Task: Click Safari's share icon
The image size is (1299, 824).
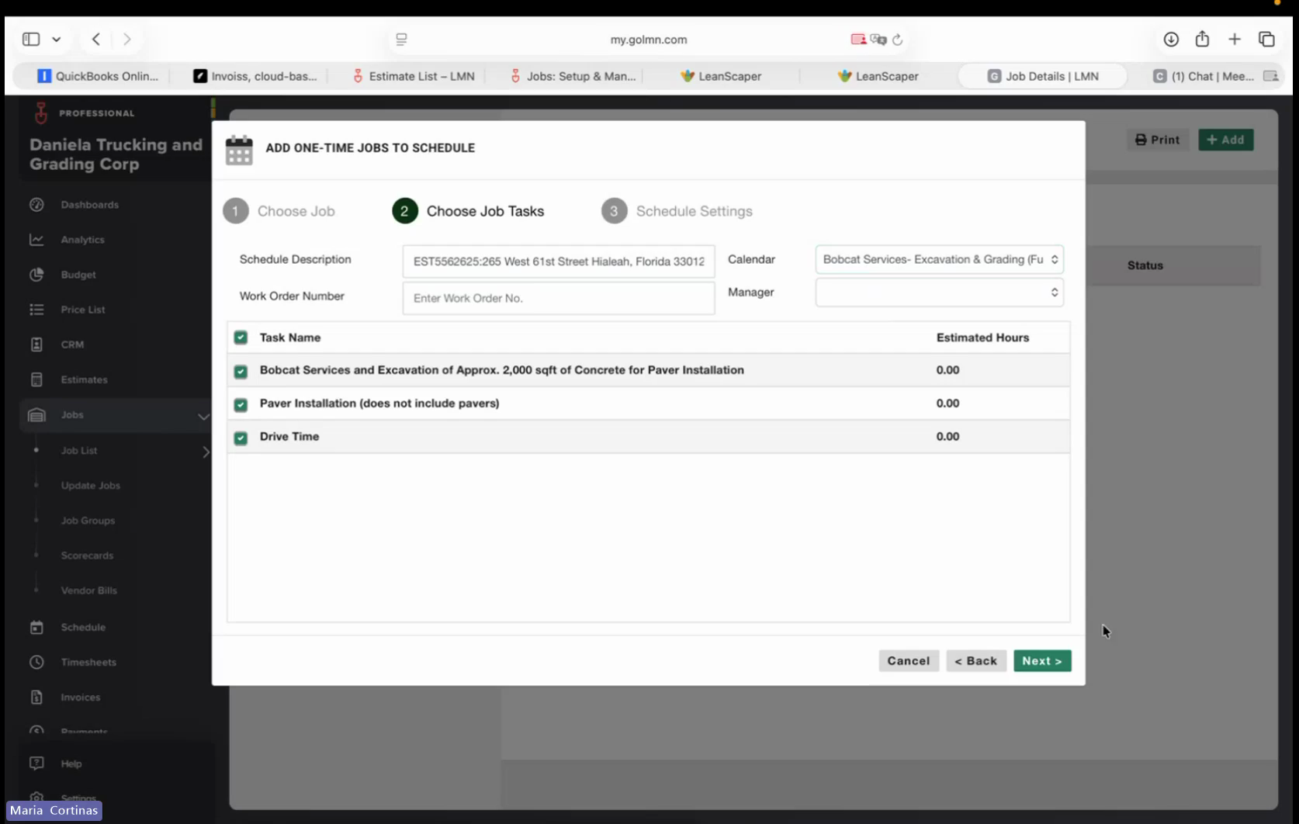Action: tap(1202, 39)
